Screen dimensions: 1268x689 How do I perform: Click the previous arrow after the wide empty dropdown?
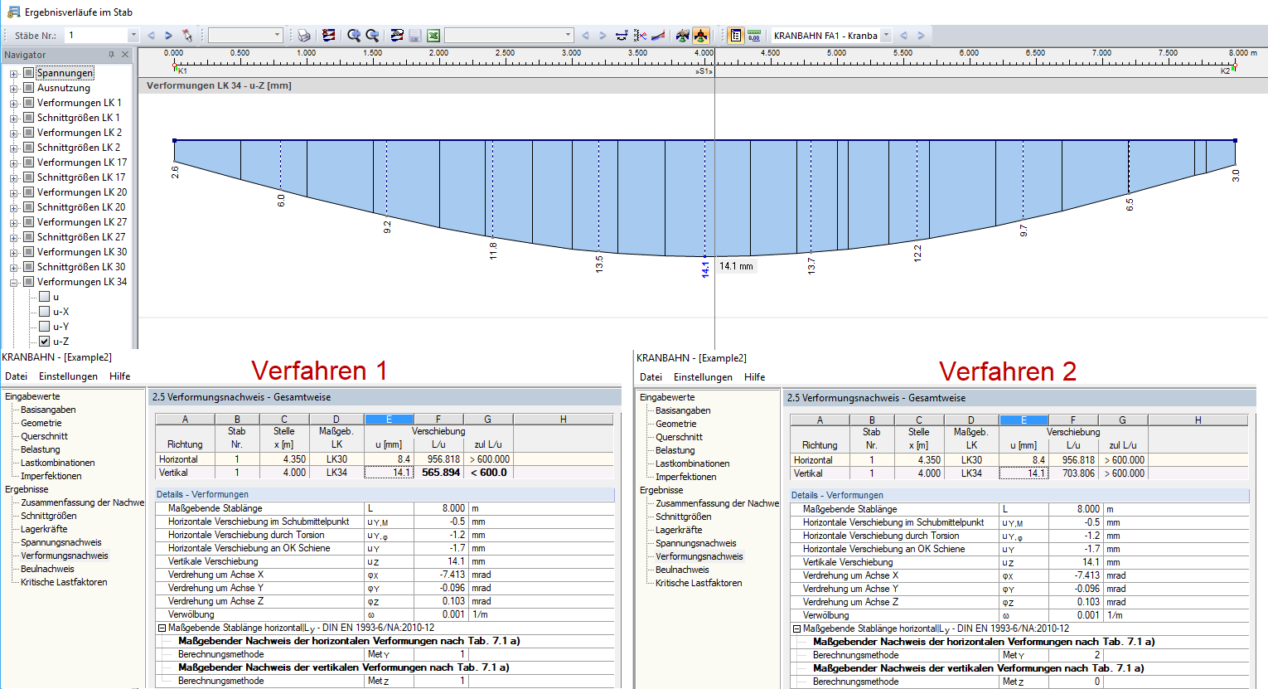coord(585,36)
